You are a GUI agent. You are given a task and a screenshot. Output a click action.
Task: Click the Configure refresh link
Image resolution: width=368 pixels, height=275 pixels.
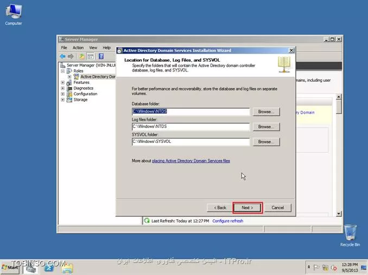tap(227, 221)
